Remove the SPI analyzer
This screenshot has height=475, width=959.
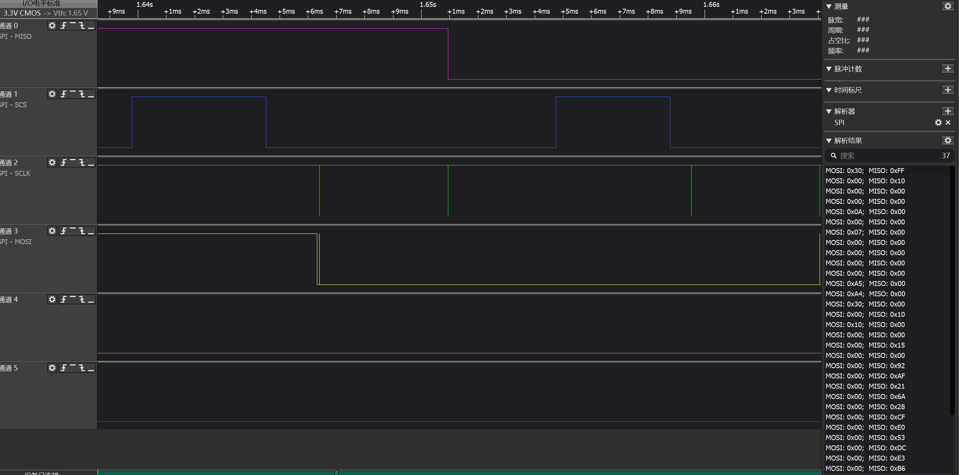pos(948,122)
